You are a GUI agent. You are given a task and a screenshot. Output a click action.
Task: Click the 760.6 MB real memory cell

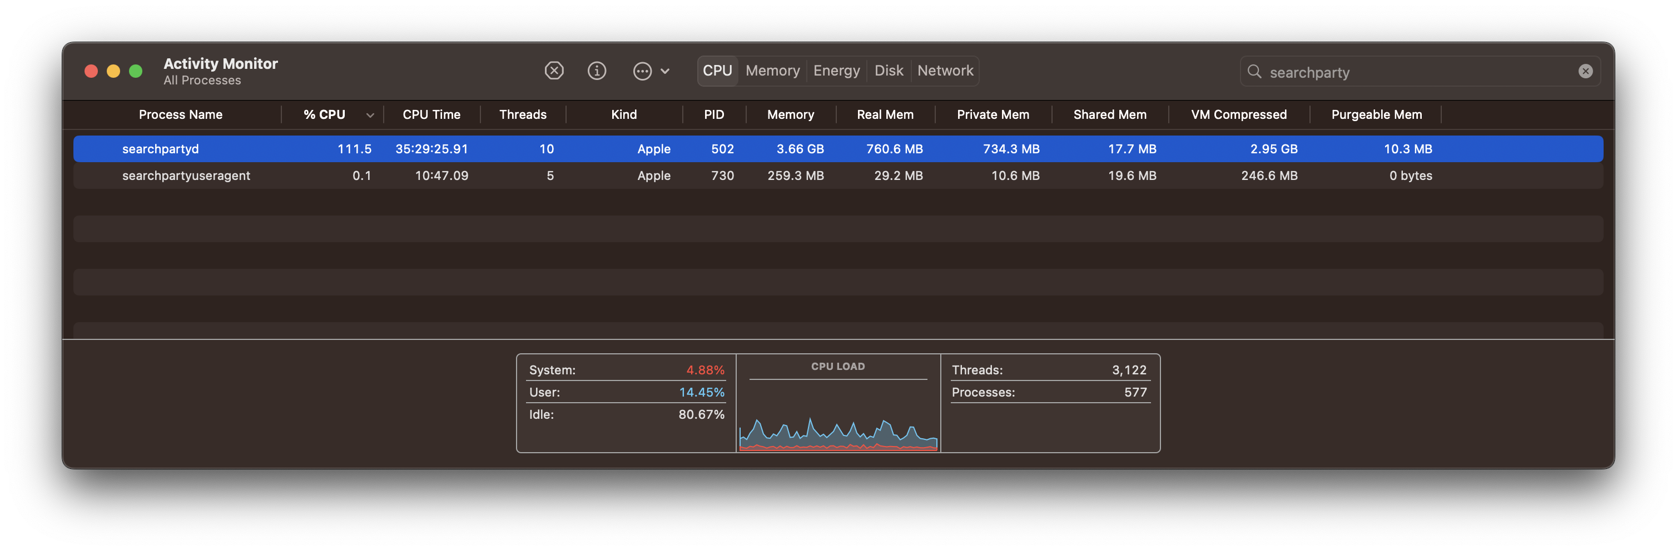pyautogui.click(x=894, y=149)
